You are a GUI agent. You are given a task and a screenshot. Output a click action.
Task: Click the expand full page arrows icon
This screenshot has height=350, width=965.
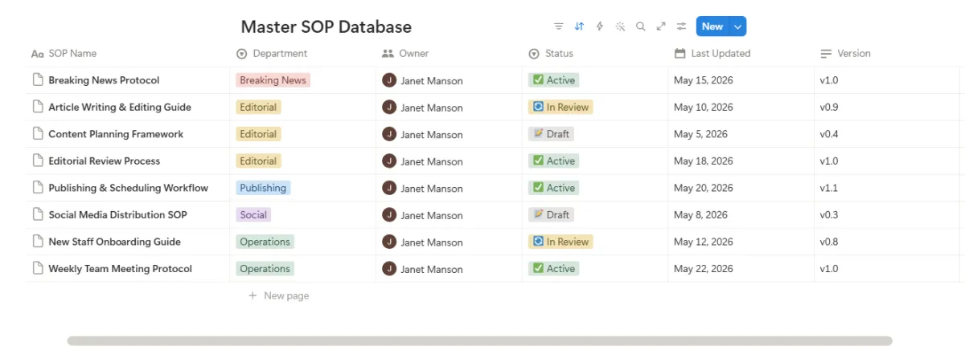661,26
